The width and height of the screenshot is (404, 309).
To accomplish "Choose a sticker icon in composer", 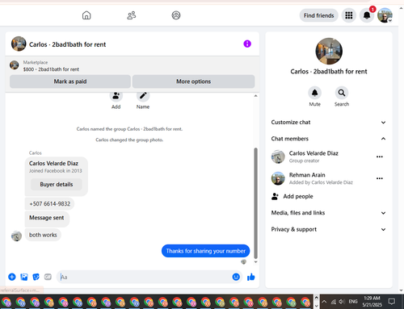I will pyautogui.click(x=36, y=277).
